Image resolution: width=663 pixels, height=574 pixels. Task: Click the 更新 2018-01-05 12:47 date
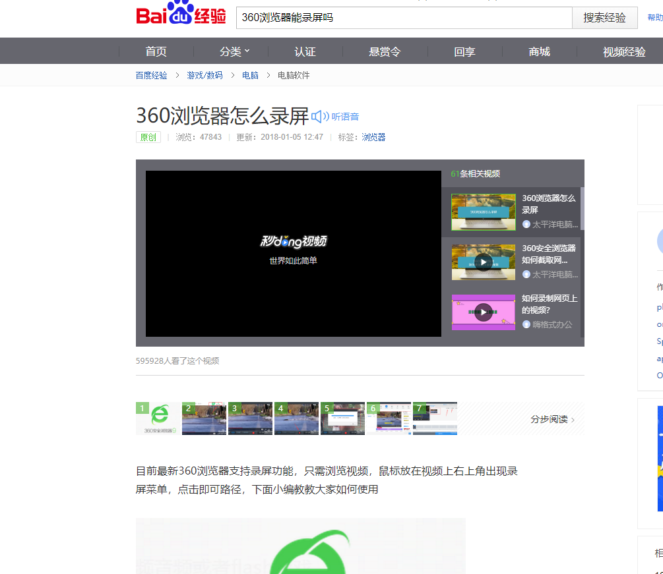point(280,137)
